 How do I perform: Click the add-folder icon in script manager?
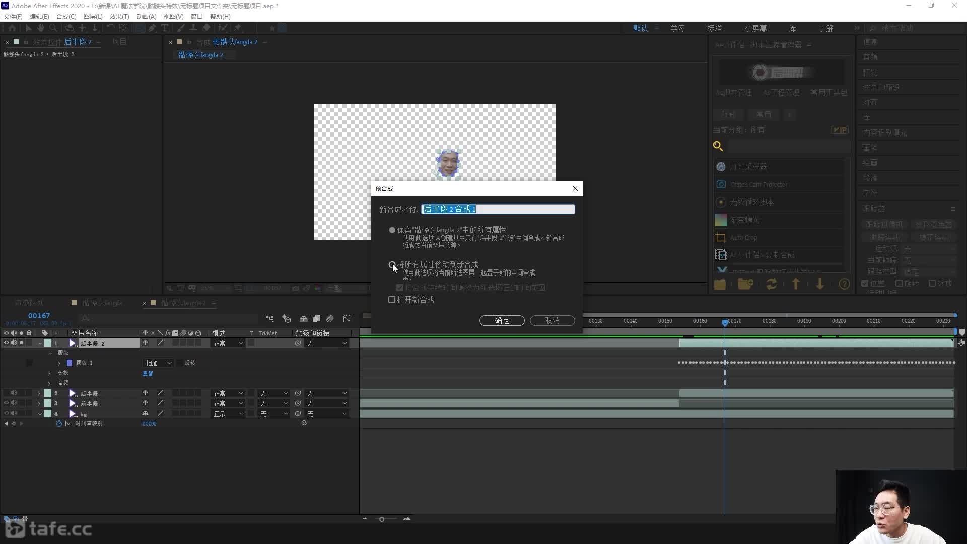tap(745, 284)
